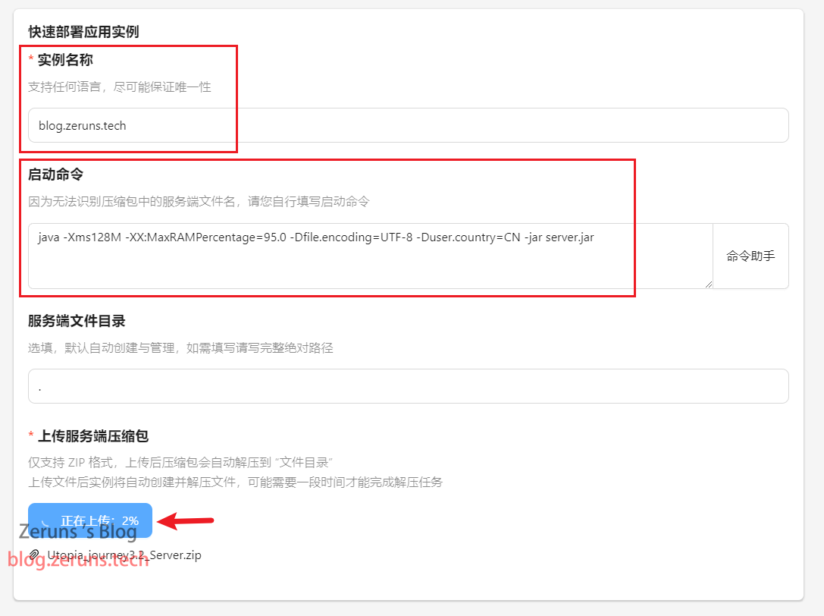Click the startup command textarea with java command
The width and height of the screenshot is (824, 616).
tap(371, 256)
